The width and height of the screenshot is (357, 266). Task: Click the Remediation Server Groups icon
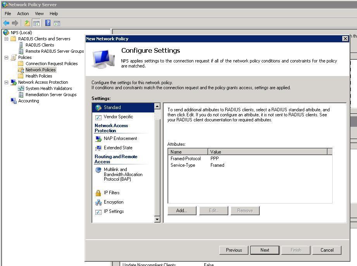21,95
